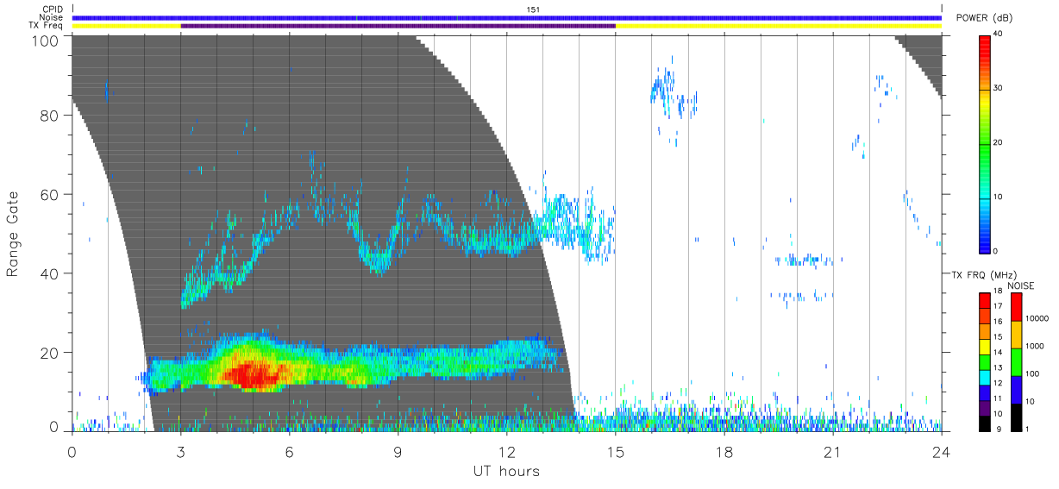The height and width of the screenshot is (489, 1059).
Task: Click the Range Gate axis title
Action: pyautogui.click(x=14, y=234)
